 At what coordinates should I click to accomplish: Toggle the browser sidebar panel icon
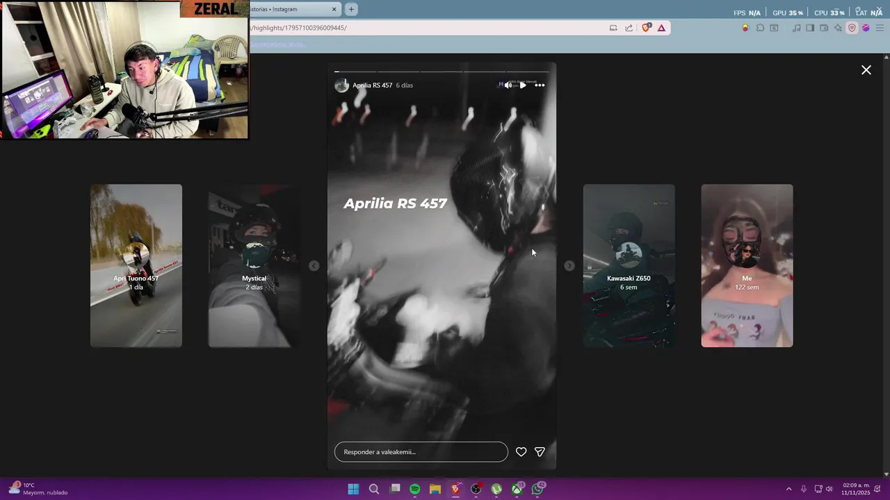(x=810, y=28)
